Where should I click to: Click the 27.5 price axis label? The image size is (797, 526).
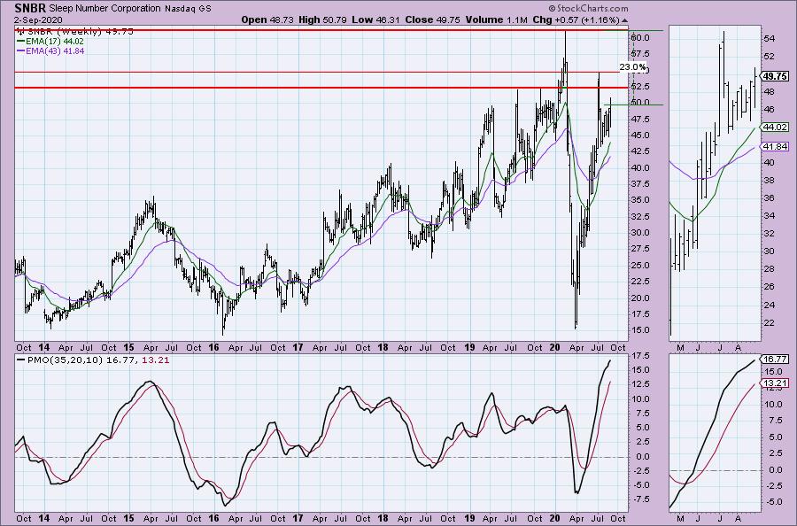[639, 249]
